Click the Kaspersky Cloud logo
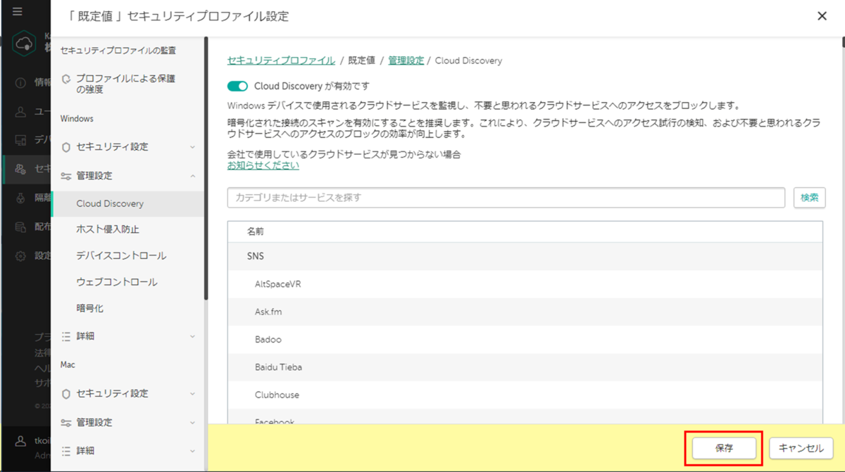This screenshot has height=472, width=845. (25, 44)
